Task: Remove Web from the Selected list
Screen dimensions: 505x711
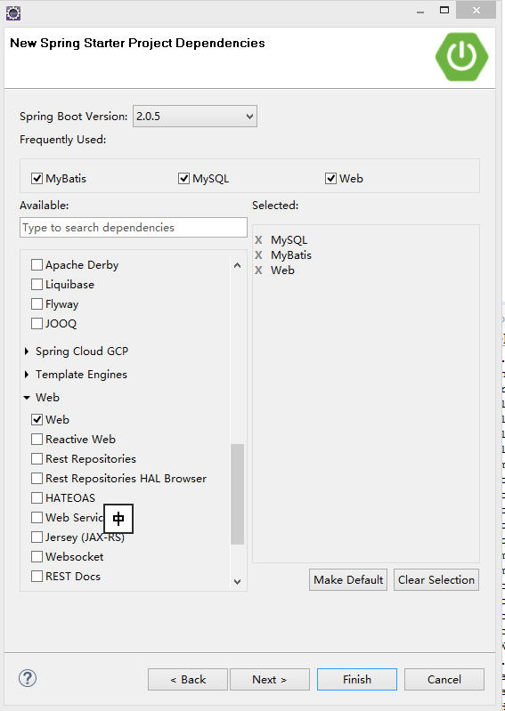Action: tap(258, 271)
